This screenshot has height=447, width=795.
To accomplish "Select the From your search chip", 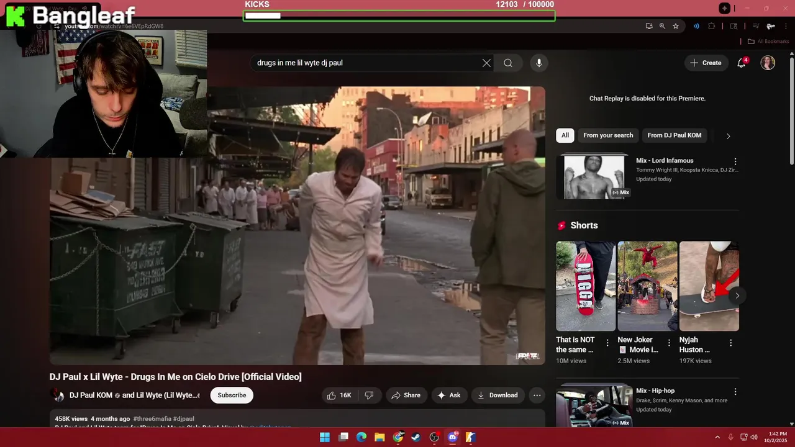I will pos(608,135).
